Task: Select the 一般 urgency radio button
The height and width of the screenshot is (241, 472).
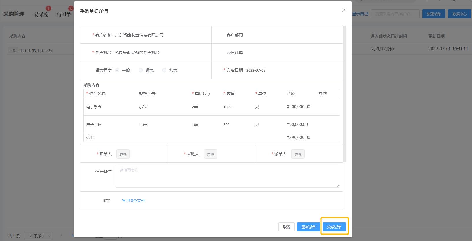Action: pos(117,70)
